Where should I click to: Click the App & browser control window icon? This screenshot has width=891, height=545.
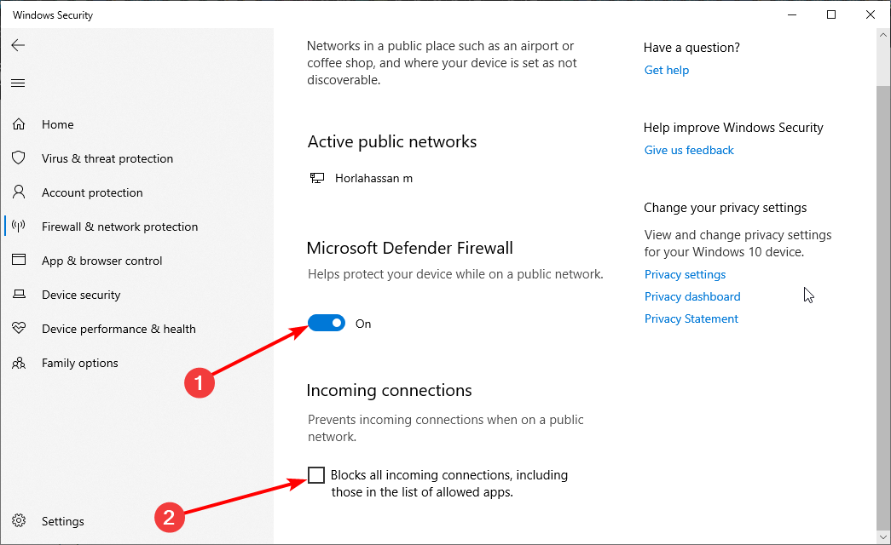click(19, 260)
